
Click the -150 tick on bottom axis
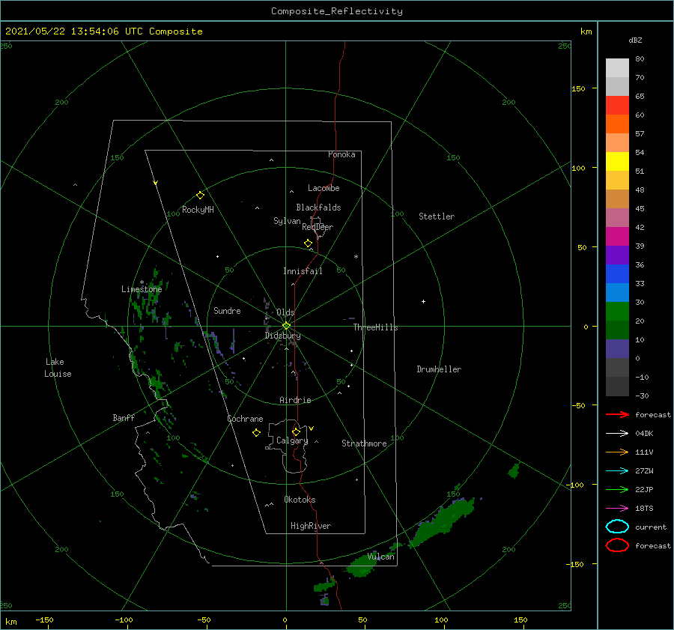point(44,620)
